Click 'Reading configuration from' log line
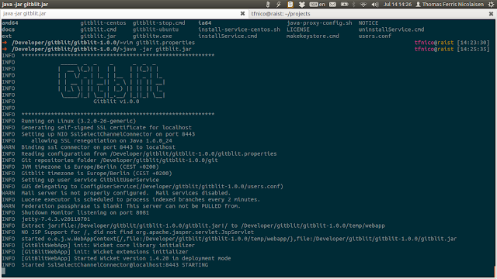 (148, 153)
